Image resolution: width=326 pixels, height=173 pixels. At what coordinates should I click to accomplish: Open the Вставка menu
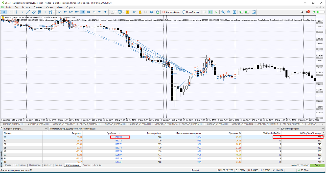(26, 7)
